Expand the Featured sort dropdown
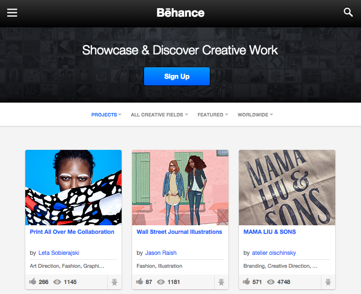 point(213,115)
